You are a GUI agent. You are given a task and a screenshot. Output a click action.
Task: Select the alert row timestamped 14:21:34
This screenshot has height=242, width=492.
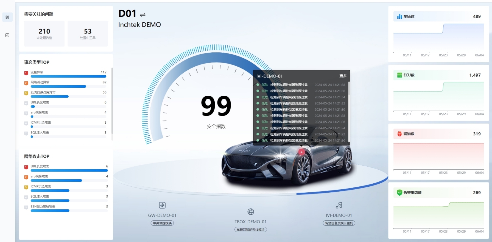301,97
